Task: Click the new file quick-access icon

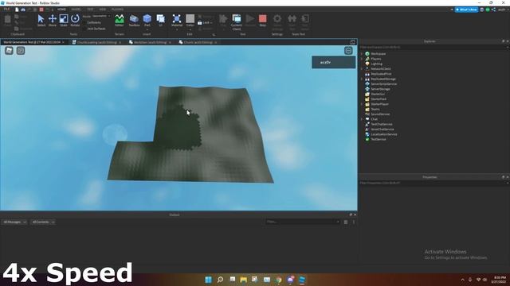Action: [x=17, y=10]
